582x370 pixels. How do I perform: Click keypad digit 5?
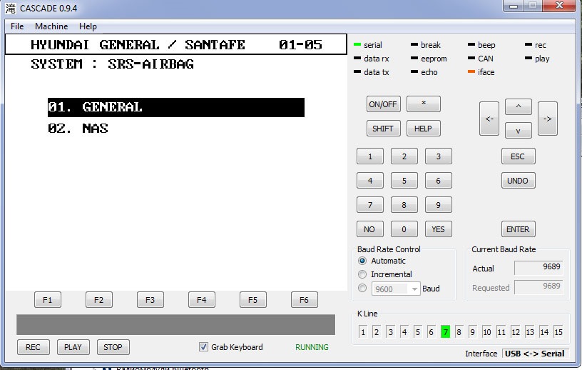point(404,181)
